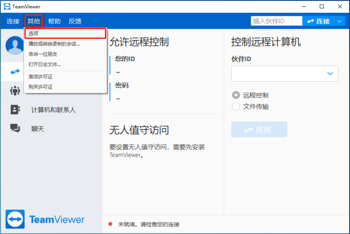Click the 插入伙伴ID input field
The width and height of the screenshot is (350, 234).
276,21
